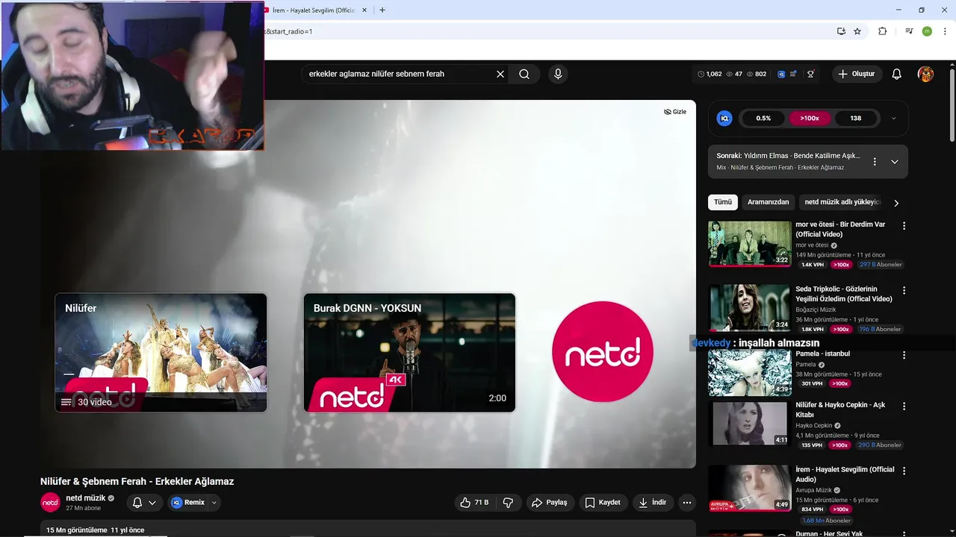Open mix playlist three-dot options
956x537 pixels.
pos(875,161)
